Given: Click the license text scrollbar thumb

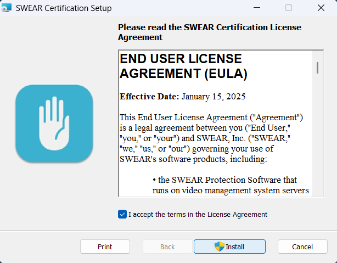Looking at the screenshot, I should [x=317, y=68].
